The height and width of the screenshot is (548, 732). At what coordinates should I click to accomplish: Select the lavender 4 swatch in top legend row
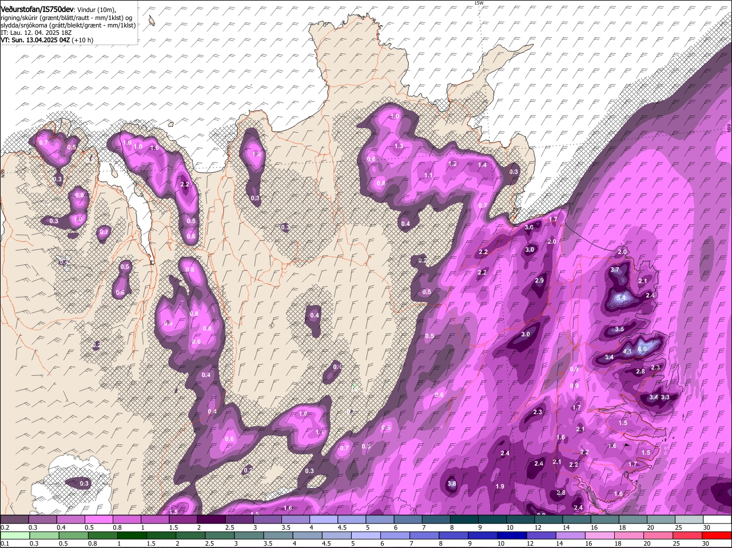324,519
